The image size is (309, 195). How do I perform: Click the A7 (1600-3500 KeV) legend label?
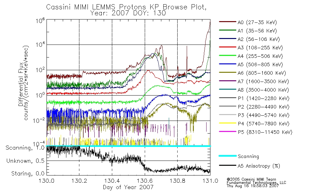pos(263,82)
